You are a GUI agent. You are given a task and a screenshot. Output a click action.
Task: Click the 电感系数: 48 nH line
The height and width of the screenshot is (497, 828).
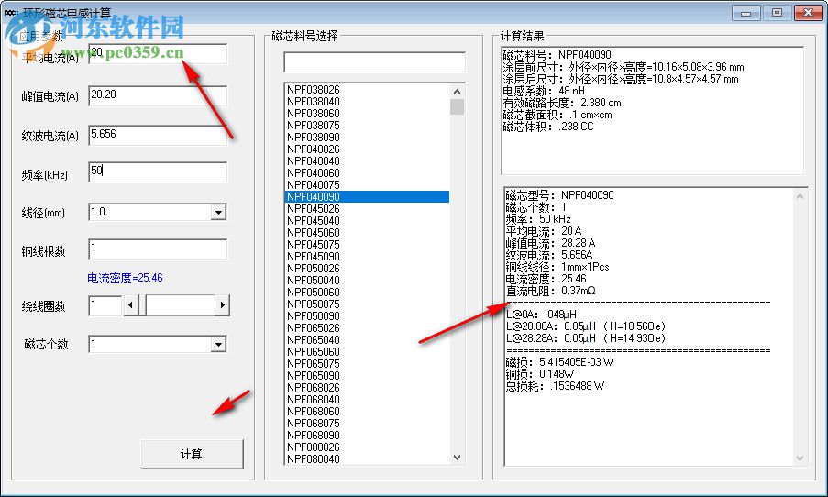(x=544, y=91)
